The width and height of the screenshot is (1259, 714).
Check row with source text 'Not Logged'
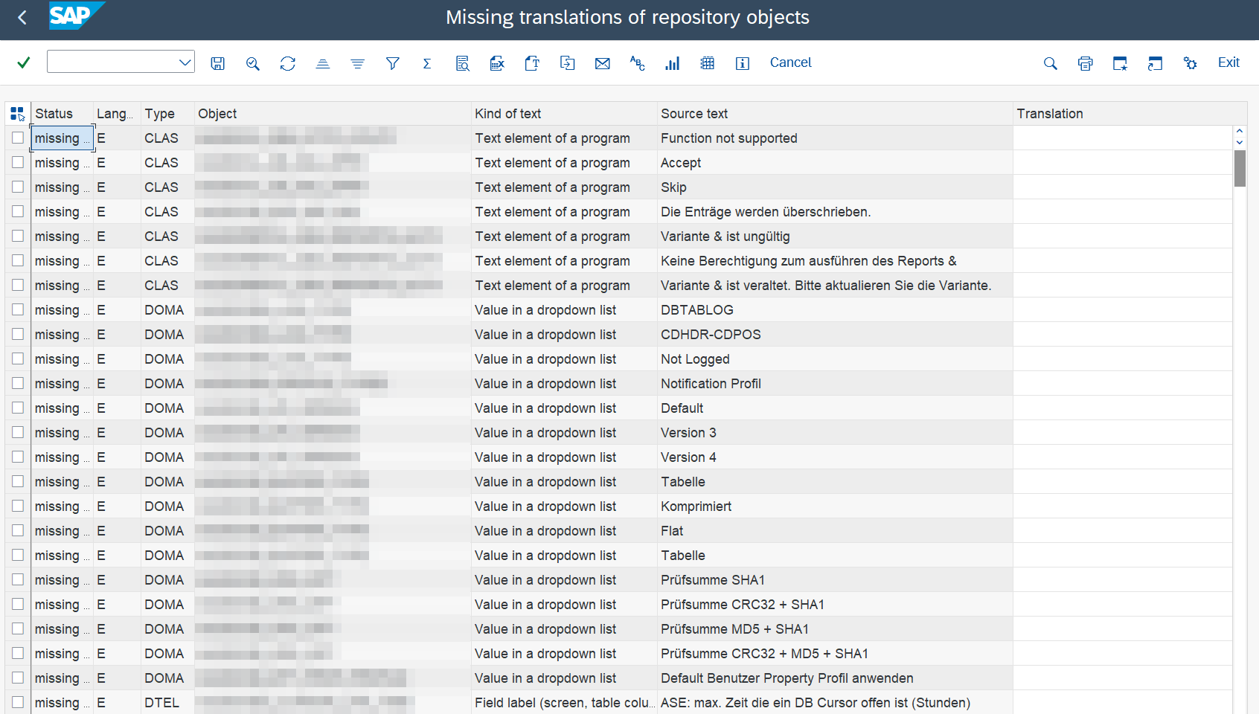pyautogui.click(x=18, y=358)
